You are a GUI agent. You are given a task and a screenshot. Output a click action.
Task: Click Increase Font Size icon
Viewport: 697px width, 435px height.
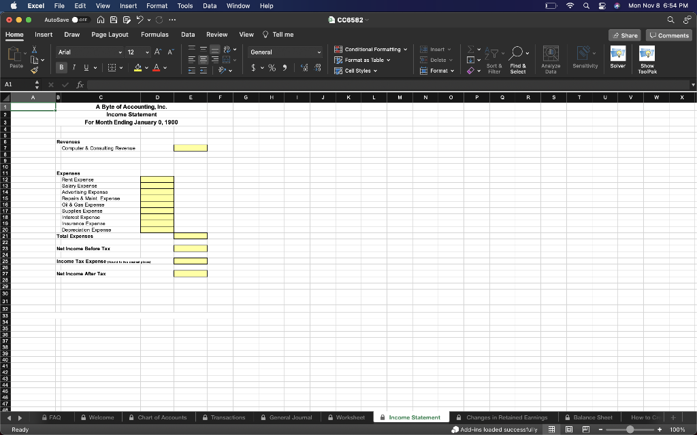158,52
